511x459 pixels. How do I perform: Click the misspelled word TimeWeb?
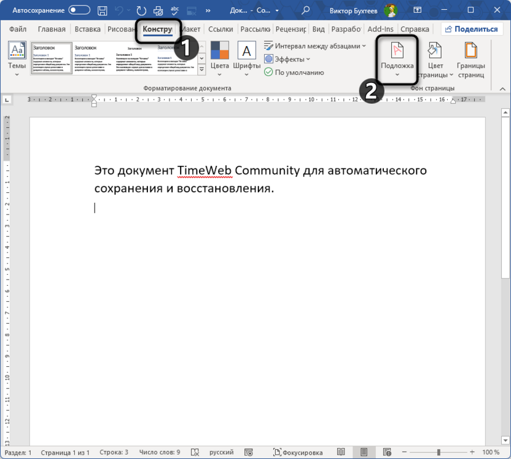point(205,170)
